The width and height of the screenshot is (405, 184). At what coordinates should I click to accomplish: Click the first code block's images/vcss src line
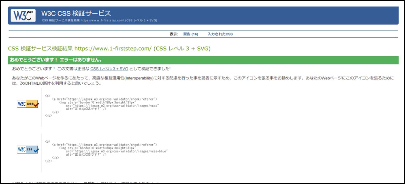point(112,106)
